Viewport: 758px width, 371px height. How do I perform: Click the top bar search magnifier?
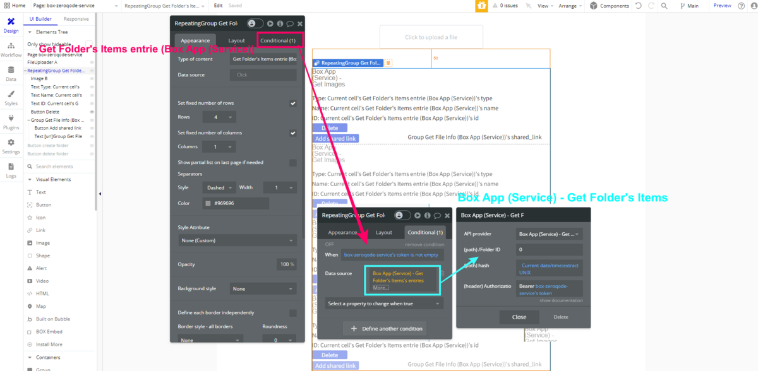(664, 6)
